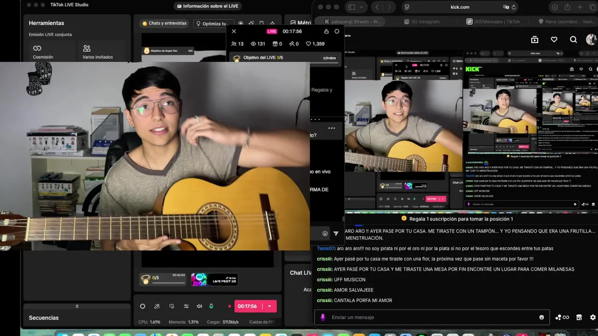Viewport: 598px width, 336px height.
Task: Click the Safari share button
Action: pyautogui.click(x=568, y=7)
